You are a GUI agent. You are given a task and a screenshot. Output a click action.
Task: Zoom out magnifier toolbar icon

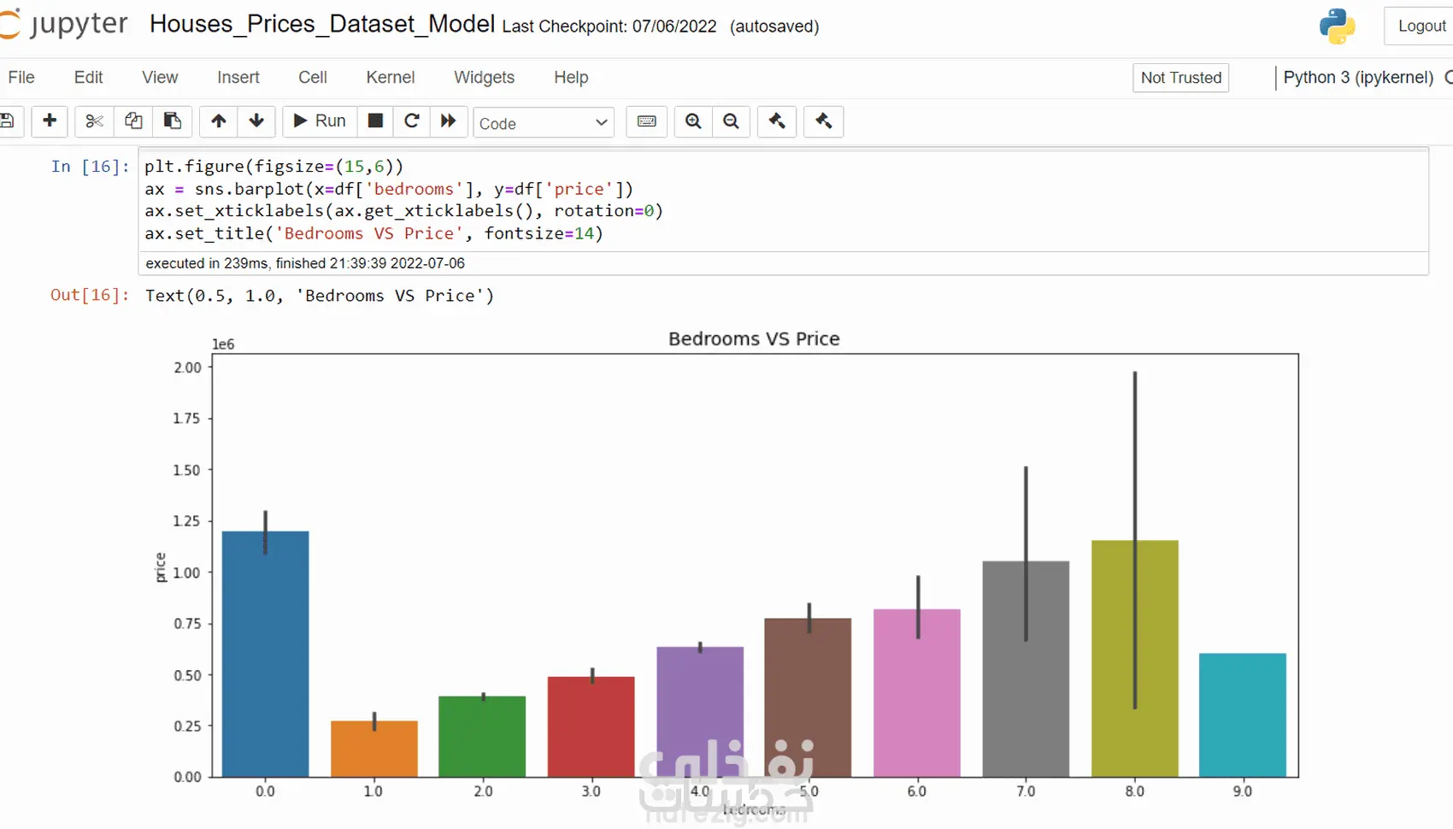732,121
